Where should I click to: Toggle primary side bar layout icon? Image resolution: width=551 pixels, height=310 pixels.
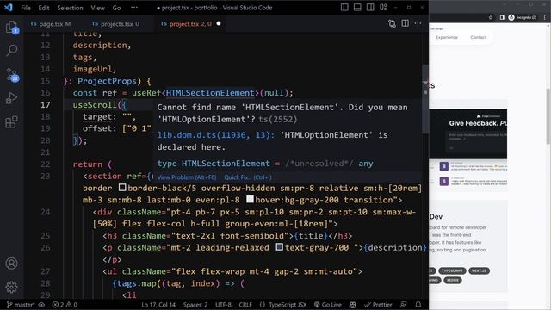coord(344,8)
